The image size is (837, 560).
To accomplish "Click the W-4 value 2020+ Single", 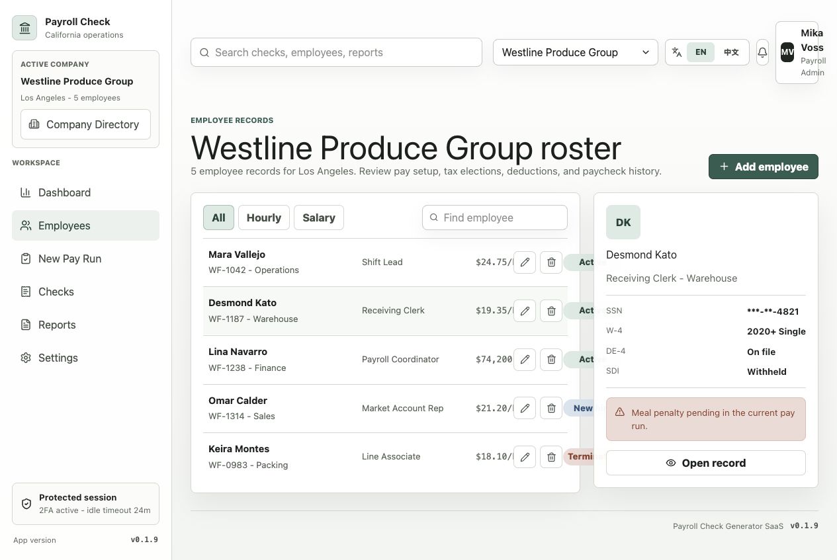I will [776, 331].
